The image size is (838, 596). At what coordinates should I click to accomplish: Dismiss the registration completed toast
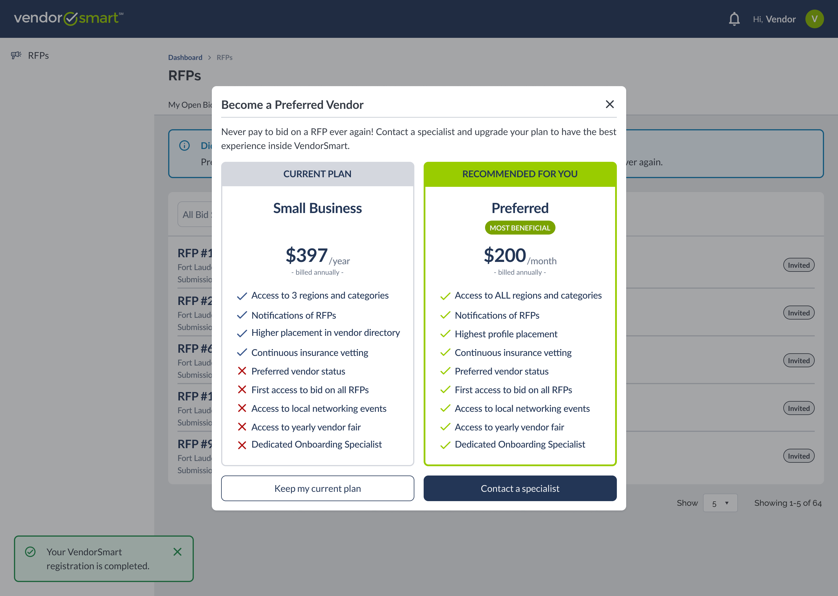pos(177,551)
